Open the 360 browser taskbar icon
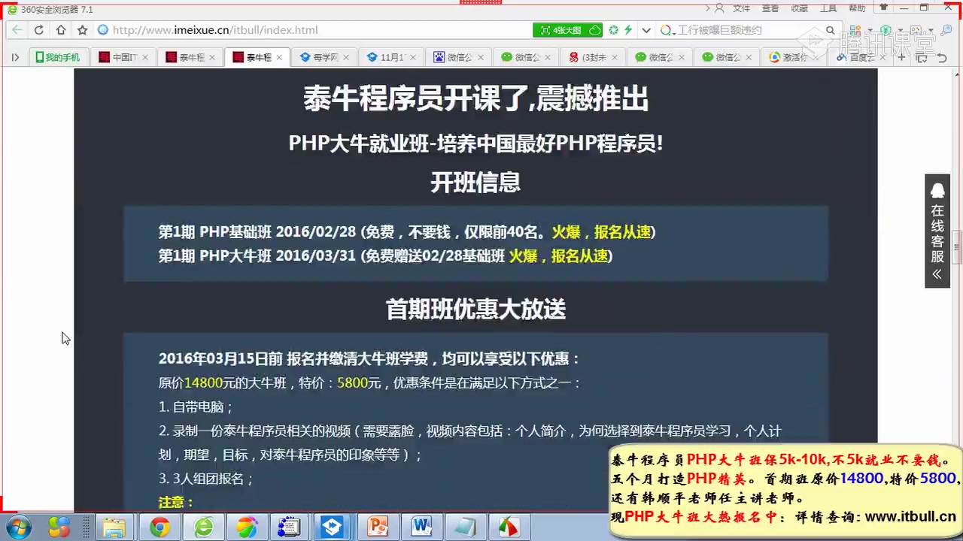The height and width of the screenshot is (541, 963). coord(203,527)
